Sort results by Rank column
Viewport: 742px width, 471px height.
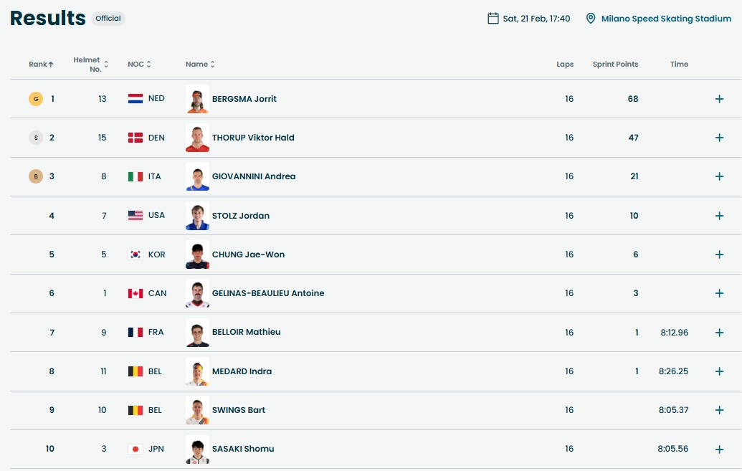click(42, 65)
